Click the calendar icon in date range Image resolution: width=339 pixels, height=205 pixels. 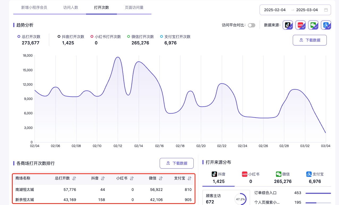point(326,10)
